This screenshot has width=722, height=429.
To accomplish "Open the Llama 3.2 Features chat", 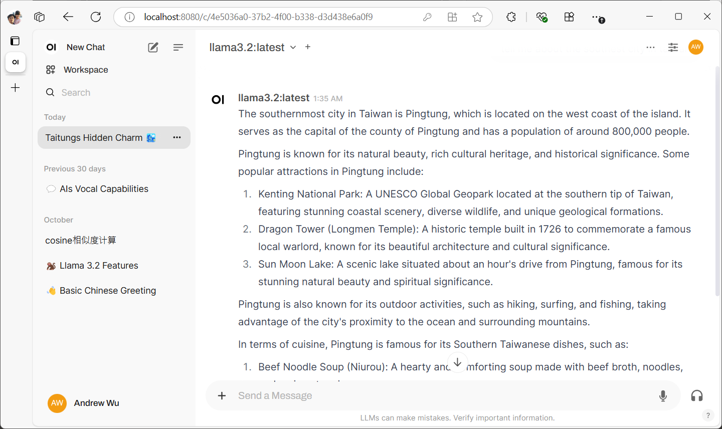I will (113, 266).
